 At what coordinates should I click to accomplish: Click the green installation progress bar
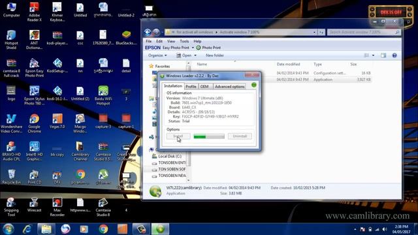click(209, 136)
